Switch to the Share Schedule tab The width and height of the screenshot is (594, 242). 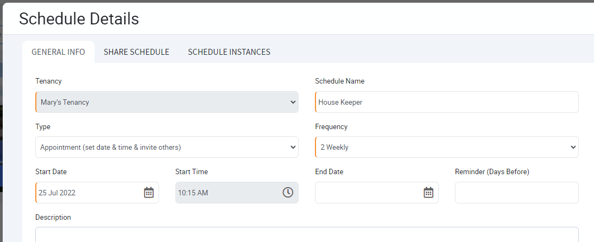[136, 52]
